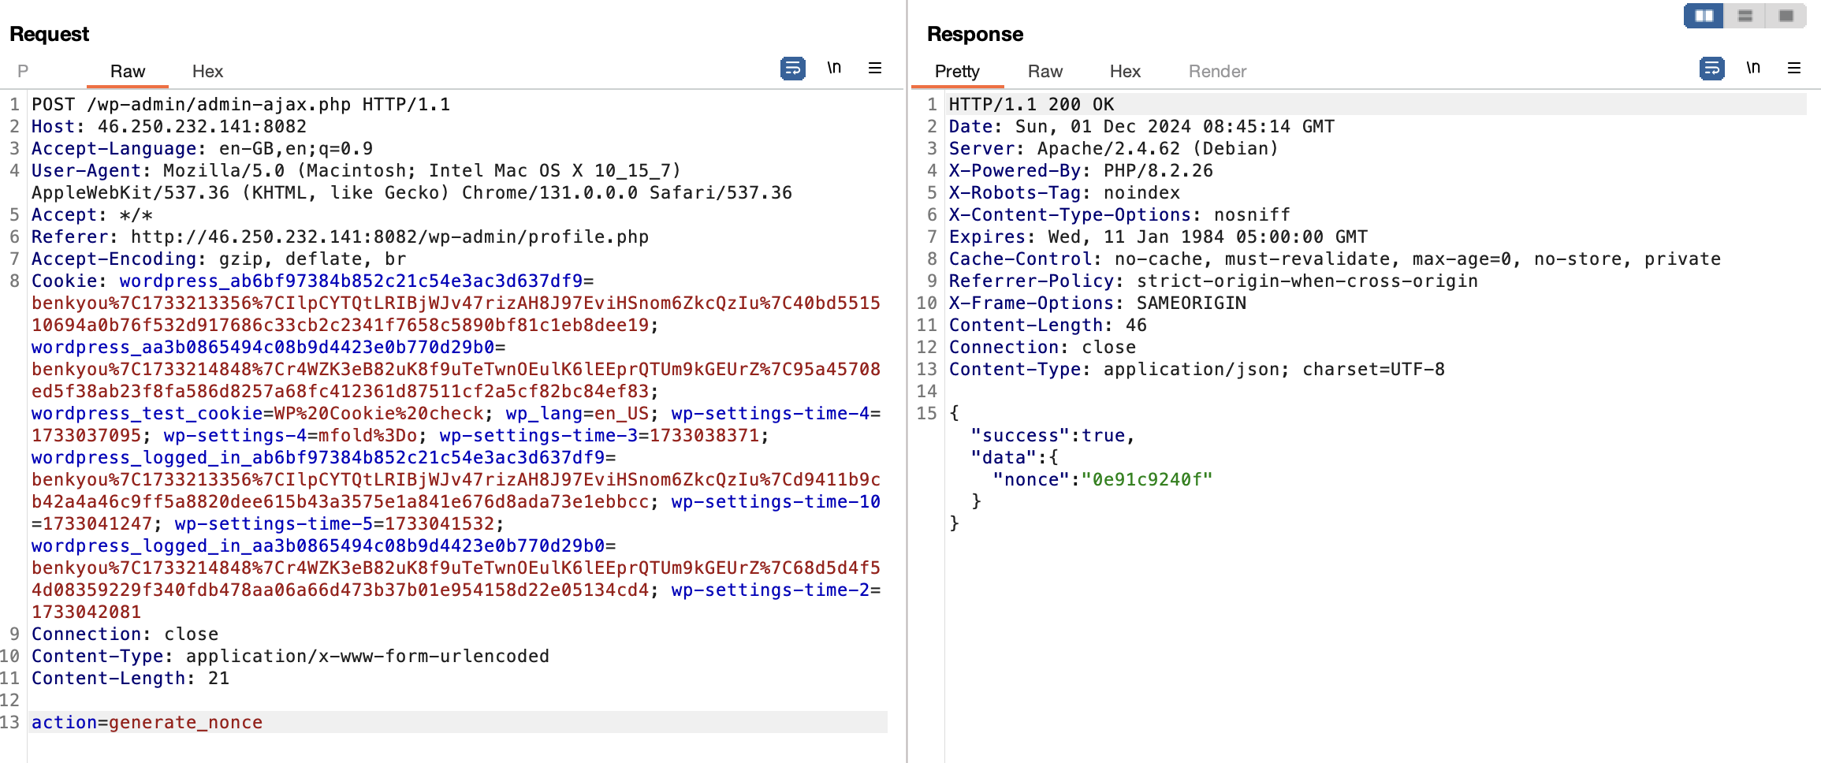Screen dimensions: 1821x763
Task: Click wordpress_test_cookie in the request
Action: [147, 413]
